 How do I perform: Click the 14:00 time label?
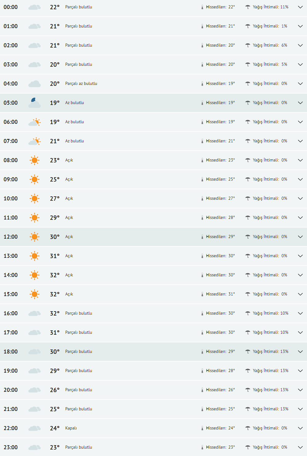11,275
